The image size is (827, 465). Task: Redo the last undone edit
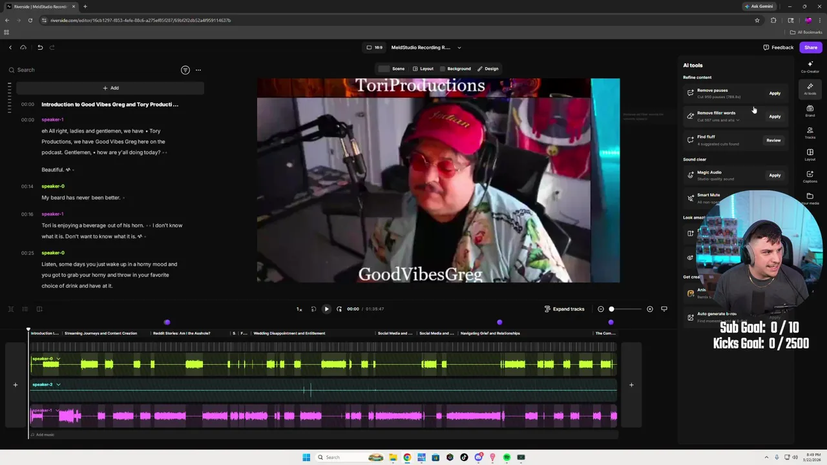pyautogui.click(x=52, y=47)
